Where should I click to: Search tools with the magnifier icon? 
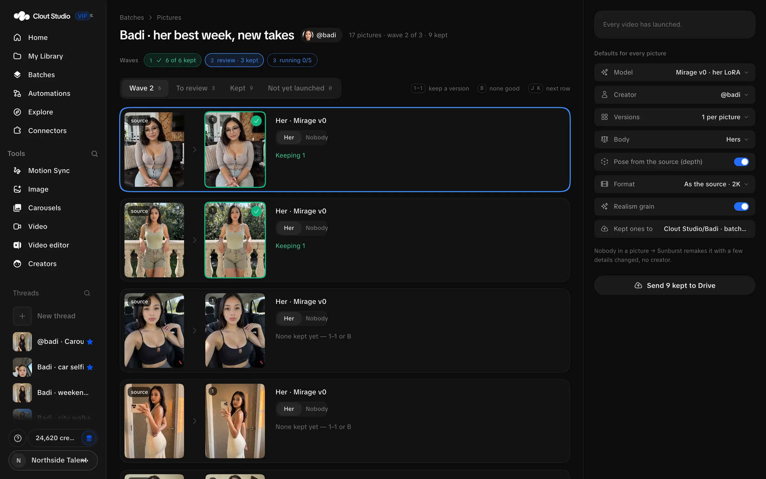94,154
